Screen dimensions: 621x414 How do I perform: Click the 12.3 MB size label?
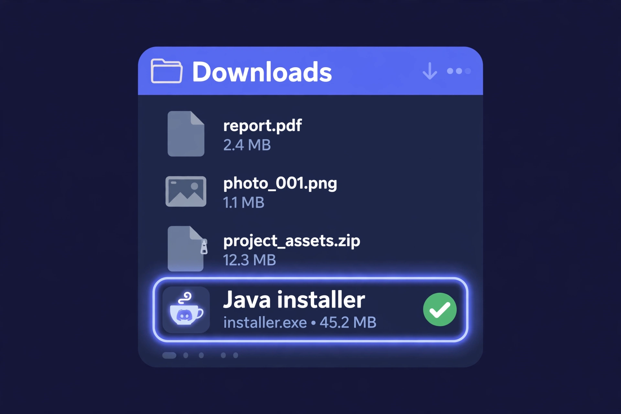[249, 260]
